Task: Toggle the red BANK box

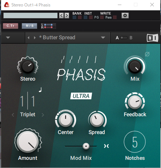Action: 80,17
